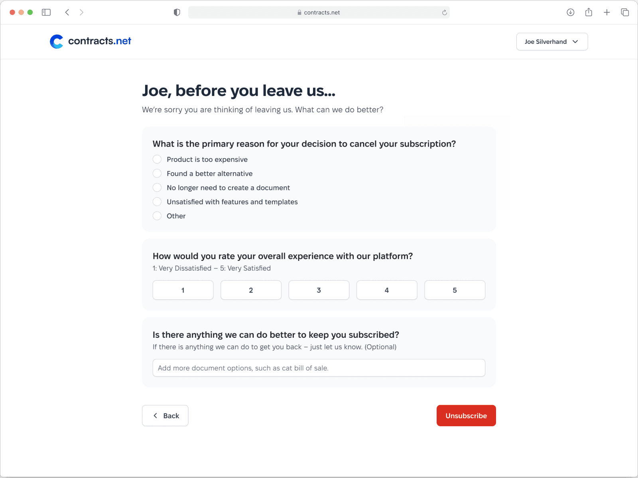Open the downloads icon in the toolbar
The width and height of the screenshot is (638, 478).
pyautogui.click(x=571, y=12)
